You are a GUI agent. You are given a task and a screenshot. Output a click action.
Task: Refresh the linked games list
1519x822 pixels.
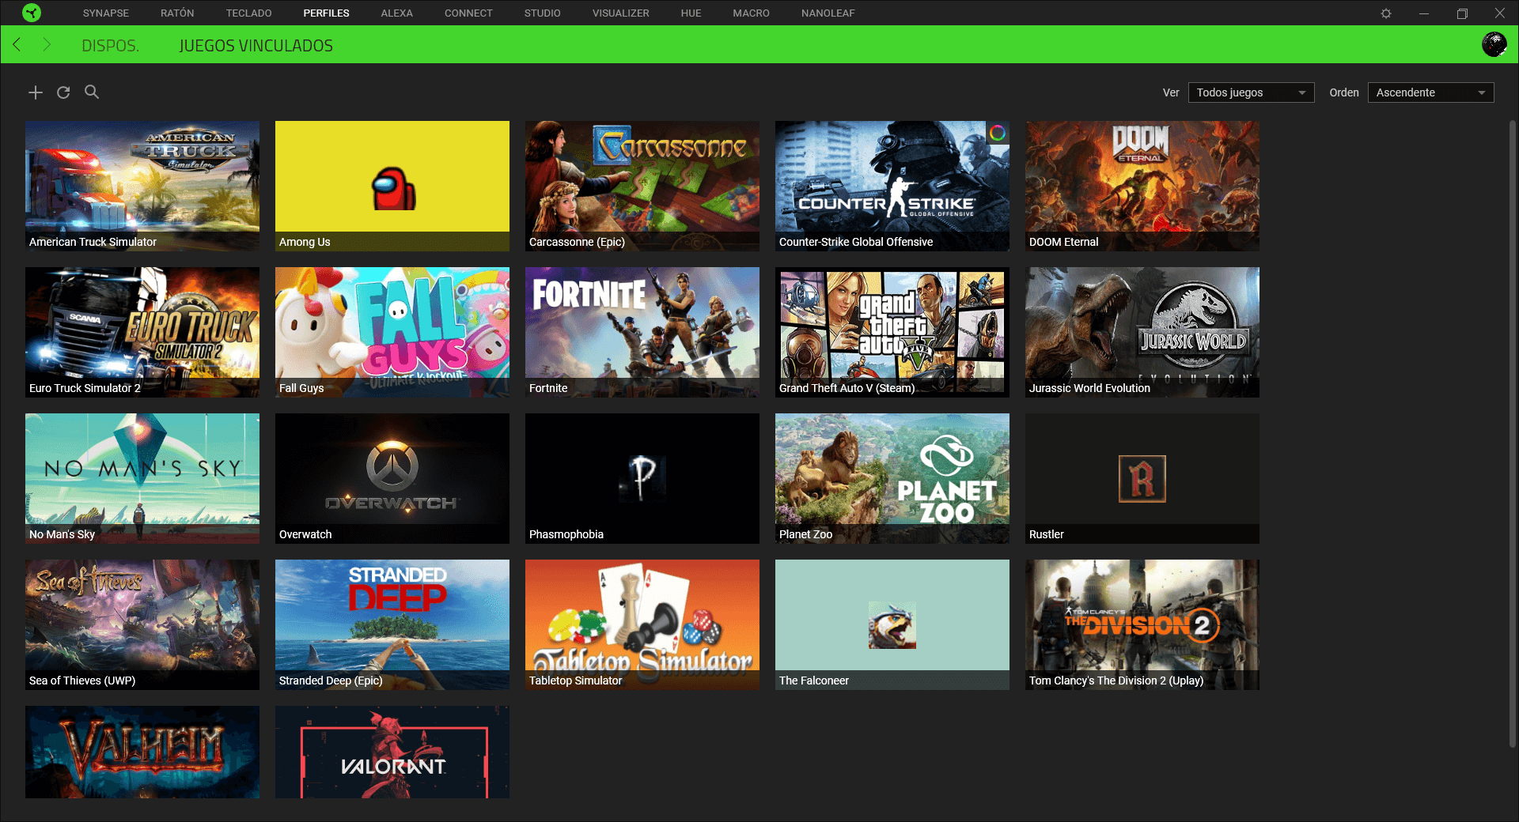coord(63,92)
